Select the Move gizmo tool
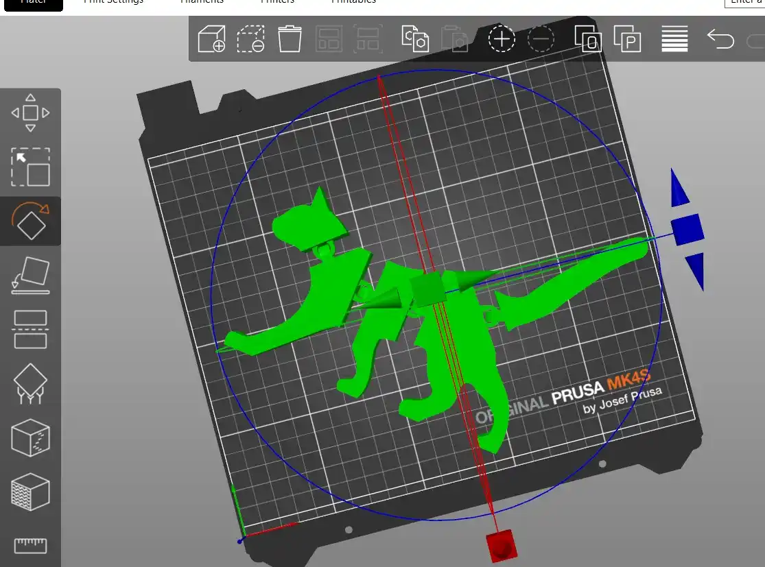This screenshot has width=765, height=567. pyautogui.click(x=30, y=113)
